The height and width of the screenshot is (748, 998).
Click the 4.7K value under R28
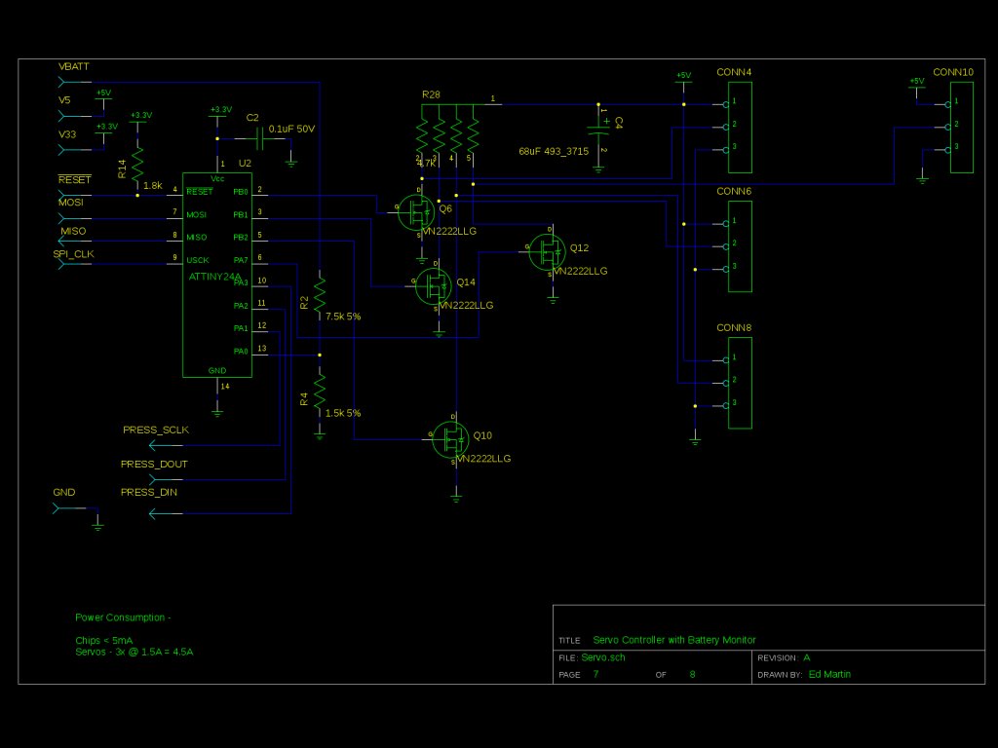tap(427, 164)
